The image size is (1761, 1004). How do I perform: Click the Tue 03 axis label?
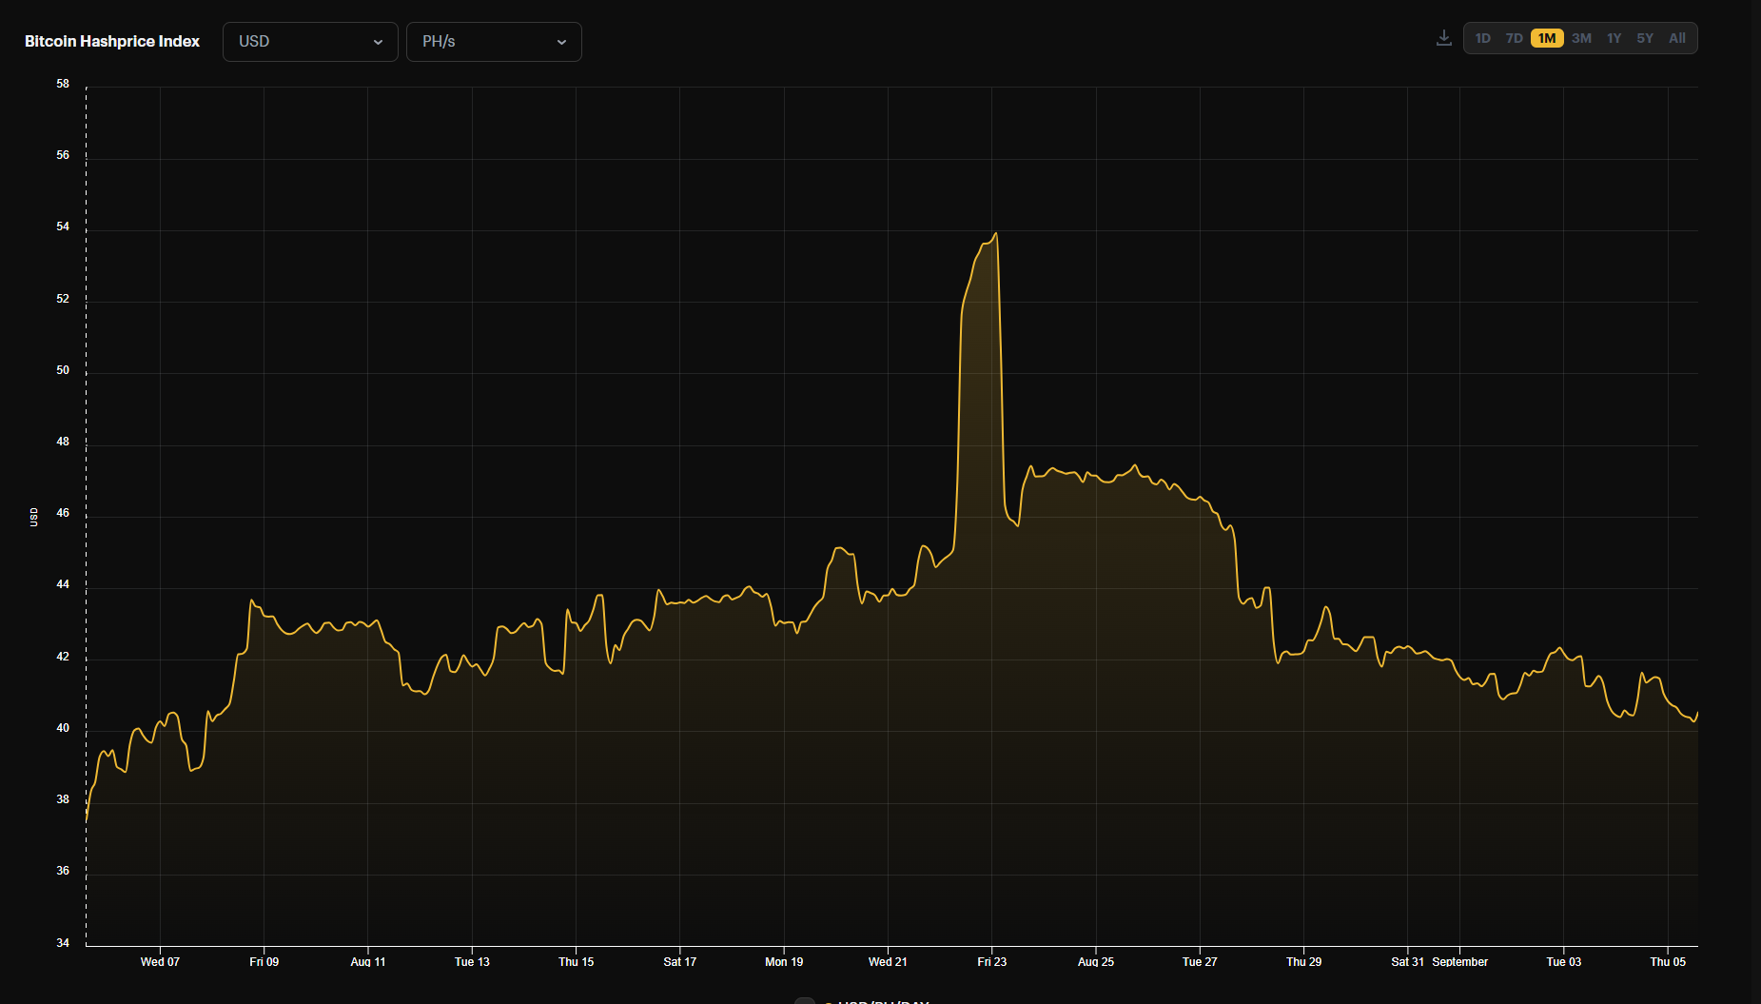[1564, 962]
